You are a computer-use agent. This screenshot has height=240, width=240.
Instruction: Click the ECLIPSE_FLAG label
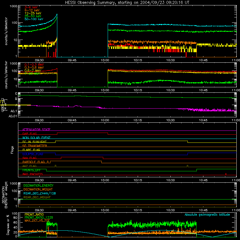click(33, 154)
